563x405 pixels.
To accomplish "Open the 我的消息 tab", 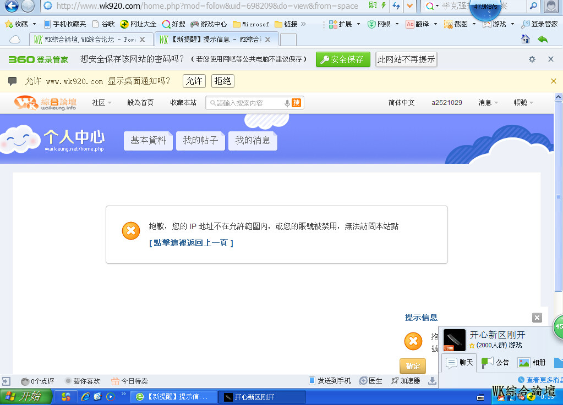I will coord(253,140).
